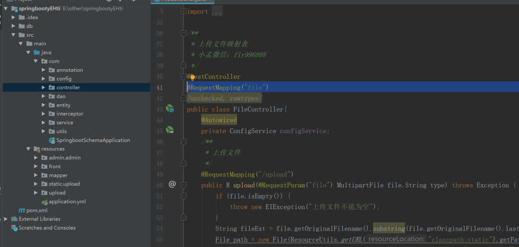The image size is (519, 247).
Task: Select the static.upload folder
Action: pyautogui.click(x=64, y=184)
